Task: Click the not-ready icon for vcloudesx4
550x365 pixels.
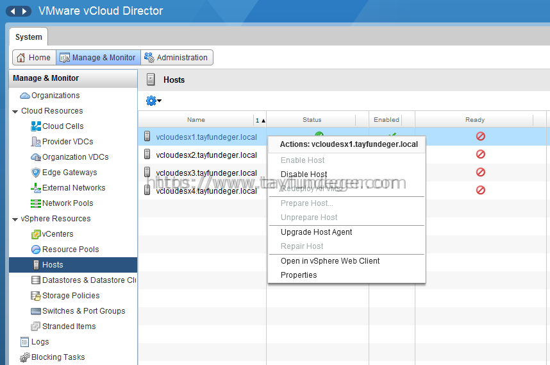Action: [x=481, y=190]
